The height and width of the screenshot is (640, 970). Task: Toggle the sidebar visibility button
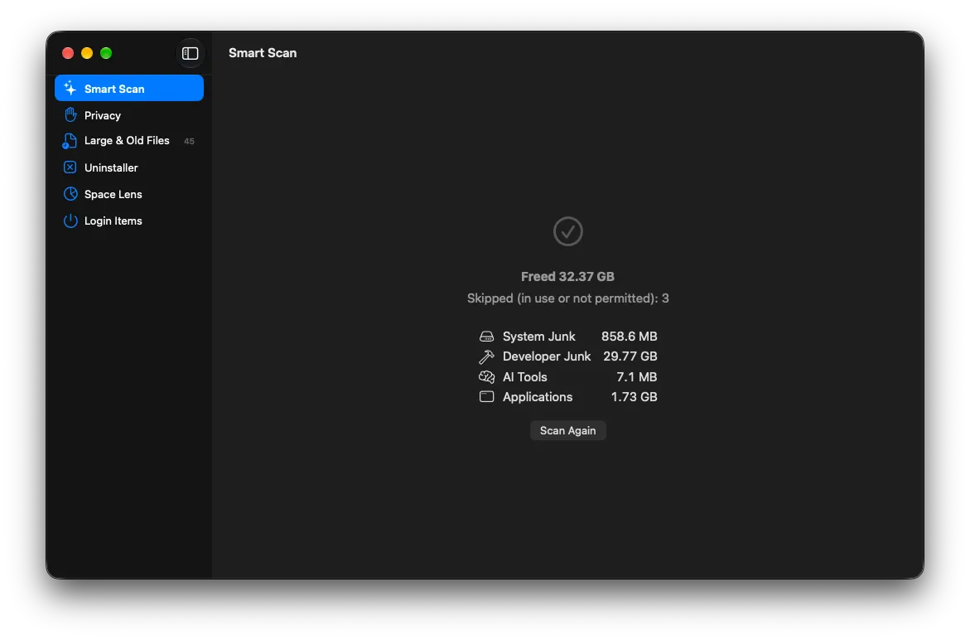[x=190, y=53]
